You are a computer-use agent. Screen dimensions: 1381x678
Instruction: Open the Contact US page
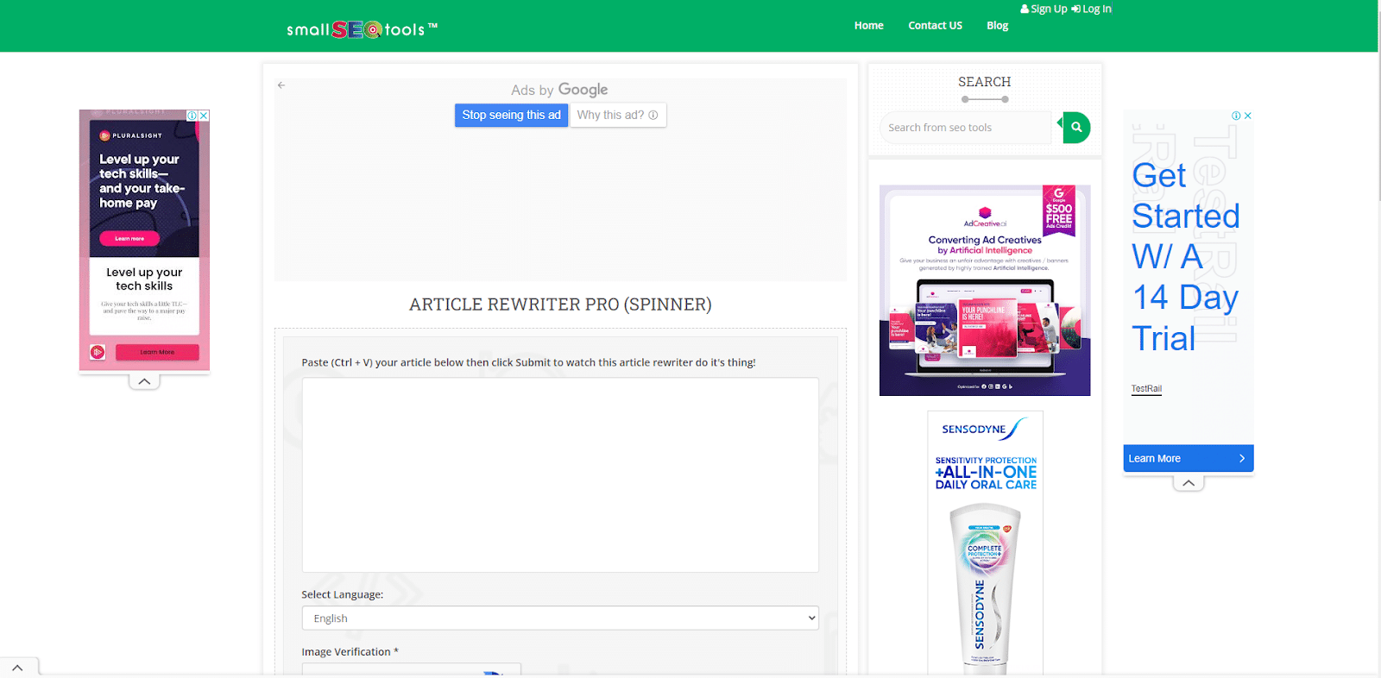pyautogui.click(x=935, y=26)
